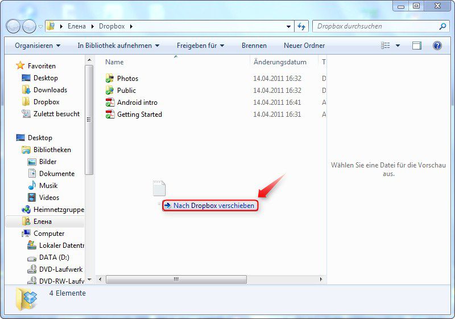Click the Brennen toolbar button
The width and height of the screenshot is (455, 319).
point(254,46)
